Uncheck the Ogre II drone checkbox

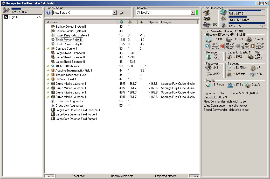(x=6, y=17)
